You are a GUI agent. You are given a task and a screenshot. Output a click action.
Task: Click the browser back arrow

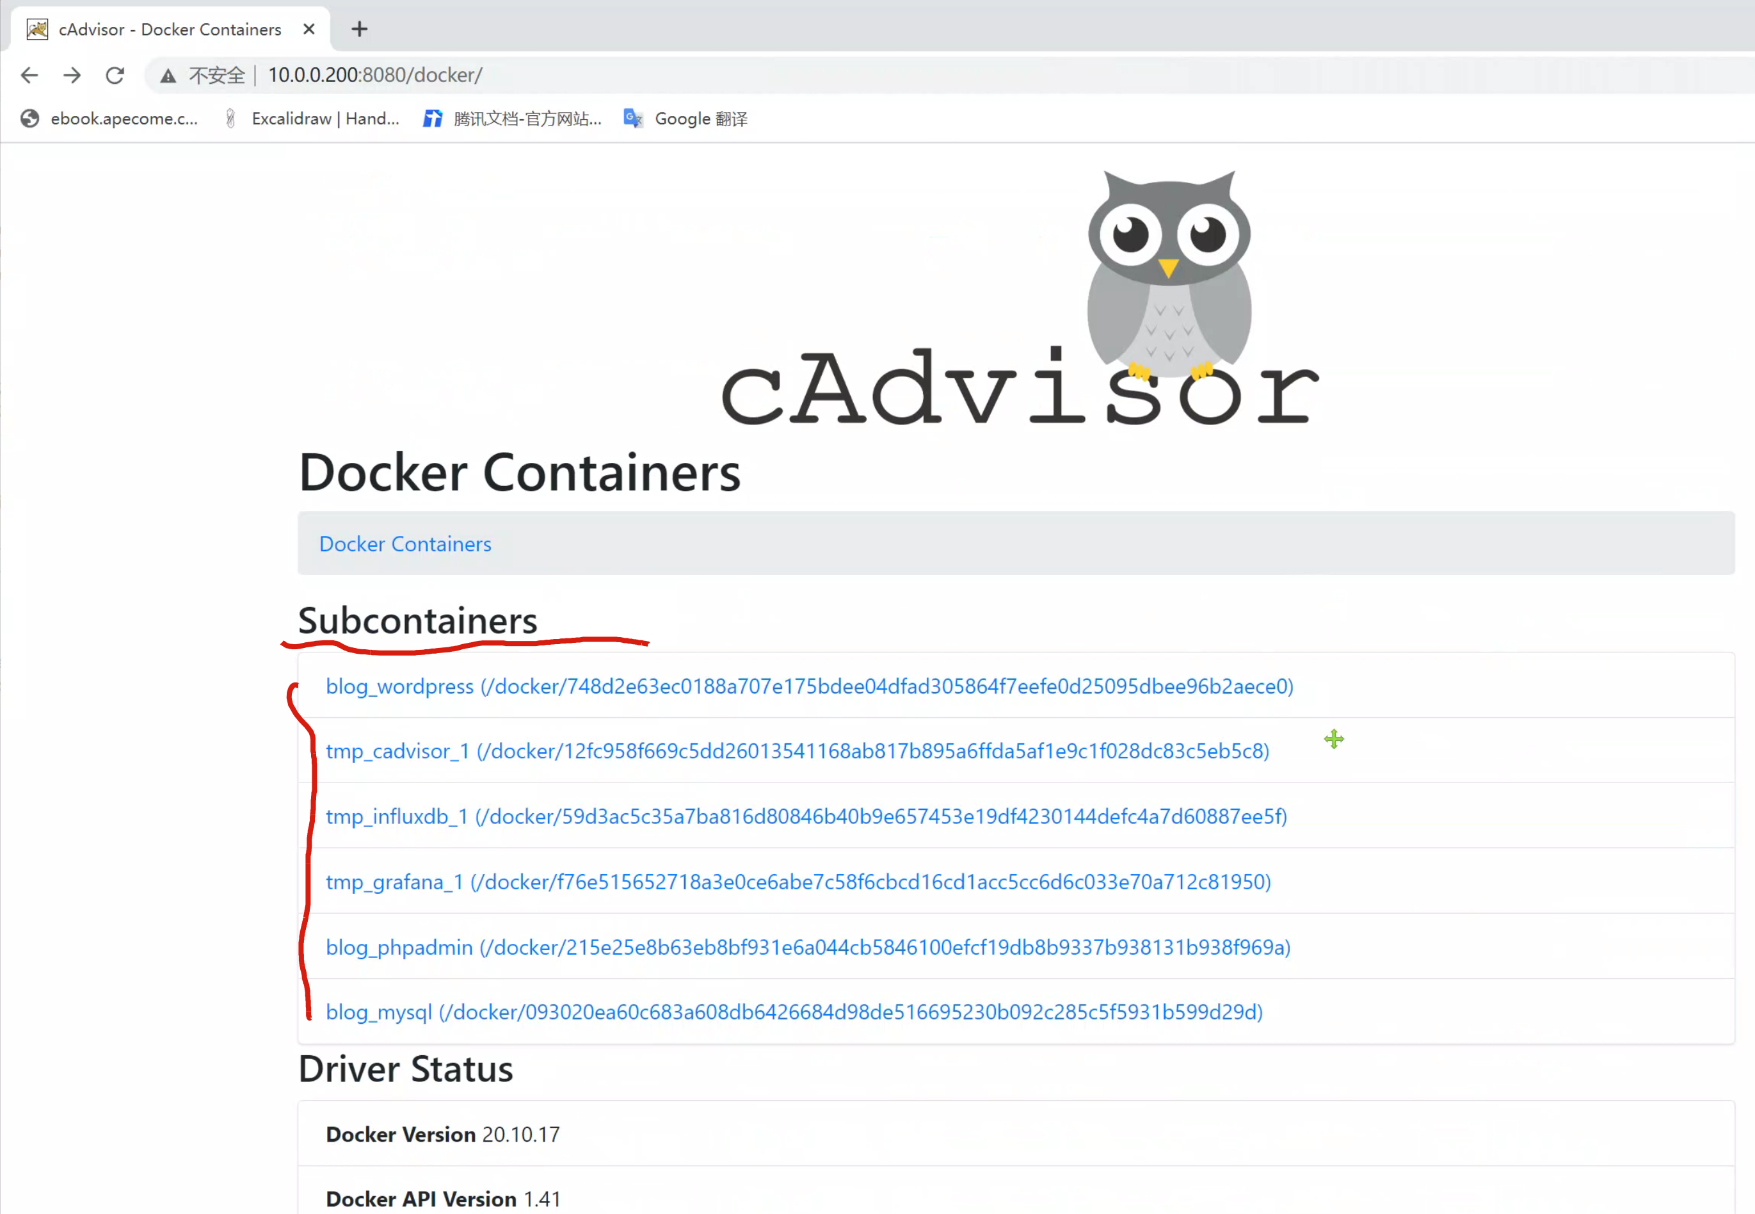29,76
